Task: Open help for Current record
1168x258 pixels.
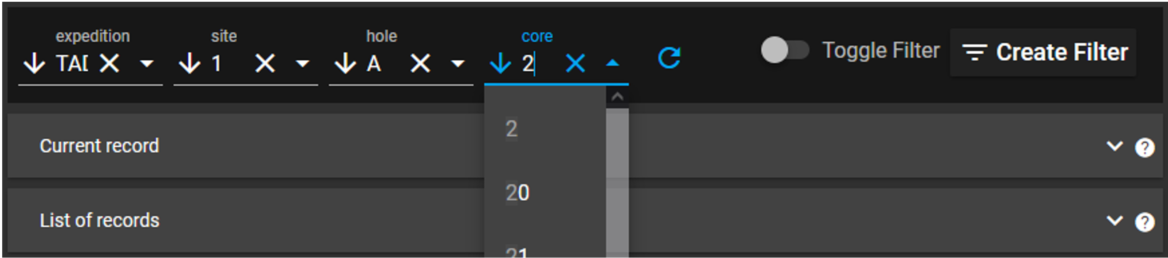Action: (1145, 147)
